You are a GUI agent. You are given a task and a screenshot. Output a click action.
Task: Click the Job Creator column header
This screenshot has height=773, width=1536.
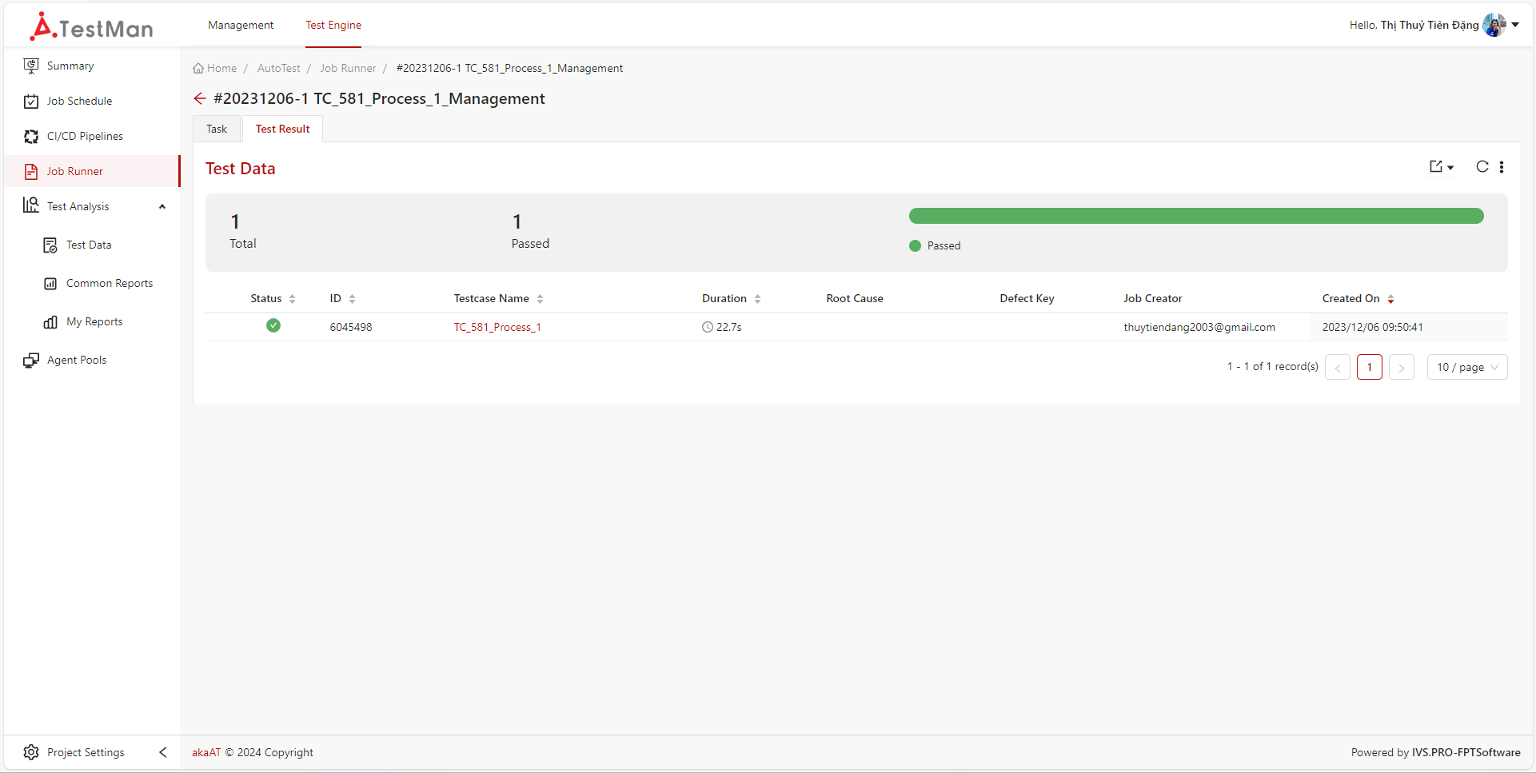1152,298
